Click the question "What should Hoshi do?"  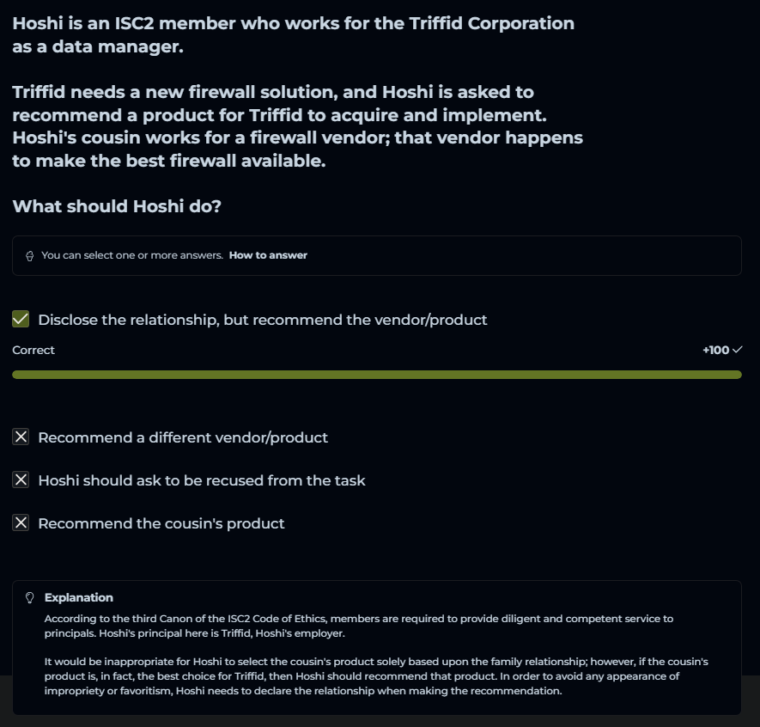(x=117, y=206)
